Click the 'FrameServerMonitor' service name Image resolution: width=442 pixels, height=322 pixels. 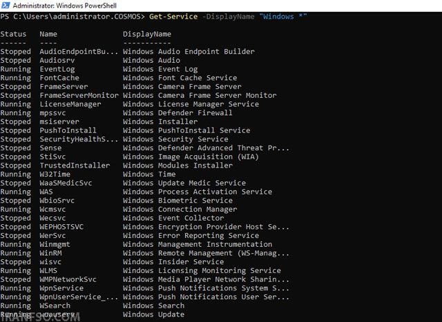coord(79,95)
